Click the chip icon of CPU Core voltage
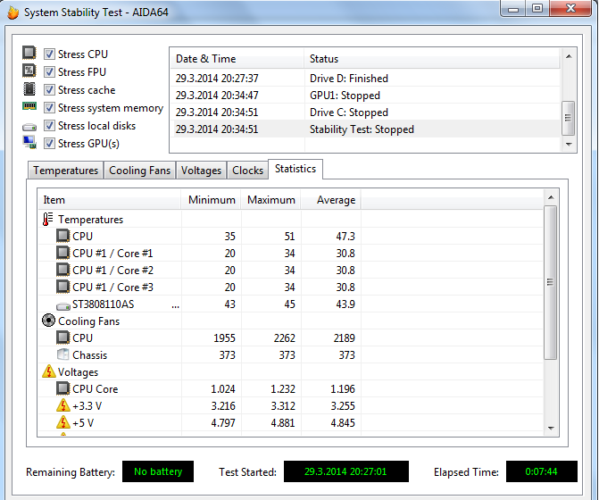Screen dimensions: 599x500 (62, 388)
